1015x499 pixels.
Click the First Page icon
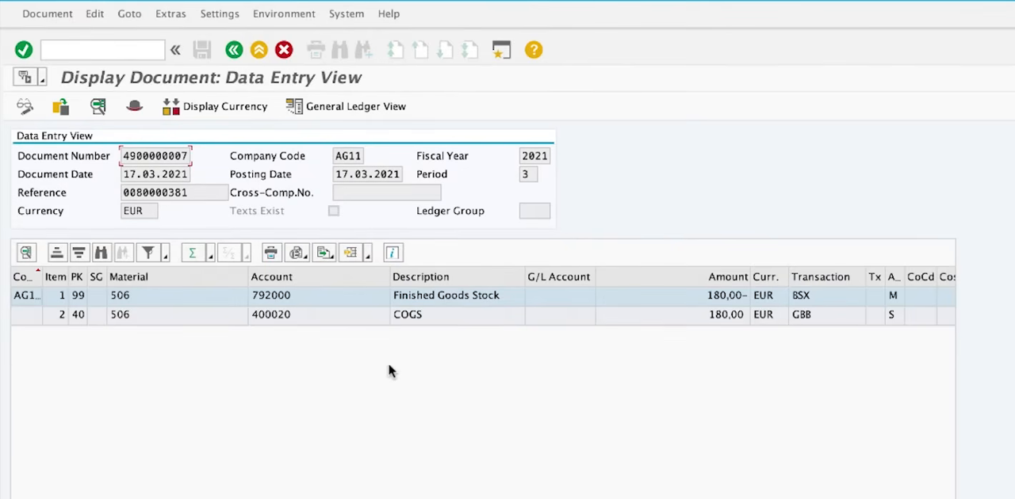[396, 50]
